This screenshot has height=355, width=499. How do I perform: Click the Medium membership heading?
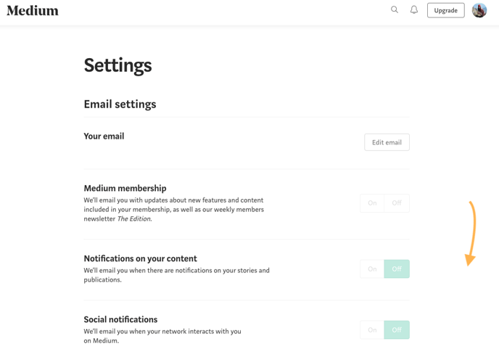(125, 188)
